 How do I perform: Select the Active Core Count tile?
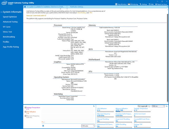pos(142,115)
